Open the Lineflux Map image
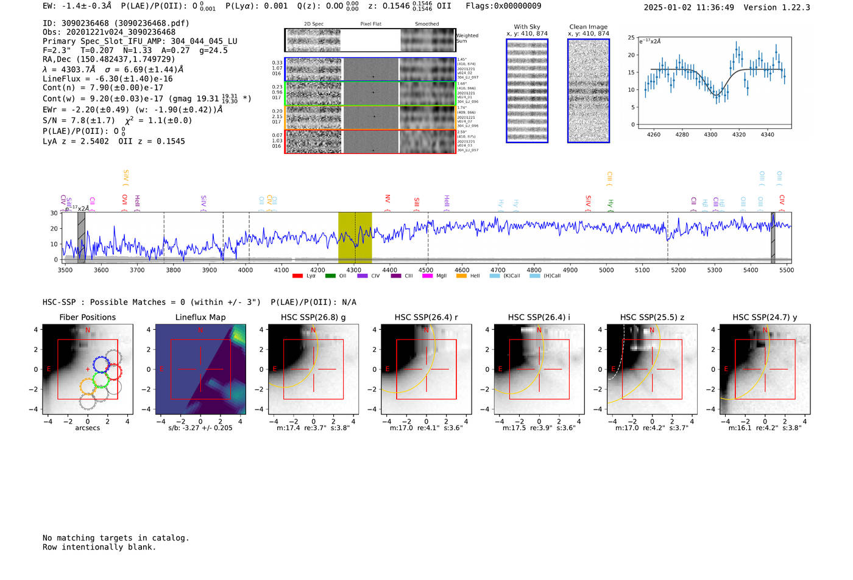The width and height of the screenshot is (853, 580). tap(200, 369)
